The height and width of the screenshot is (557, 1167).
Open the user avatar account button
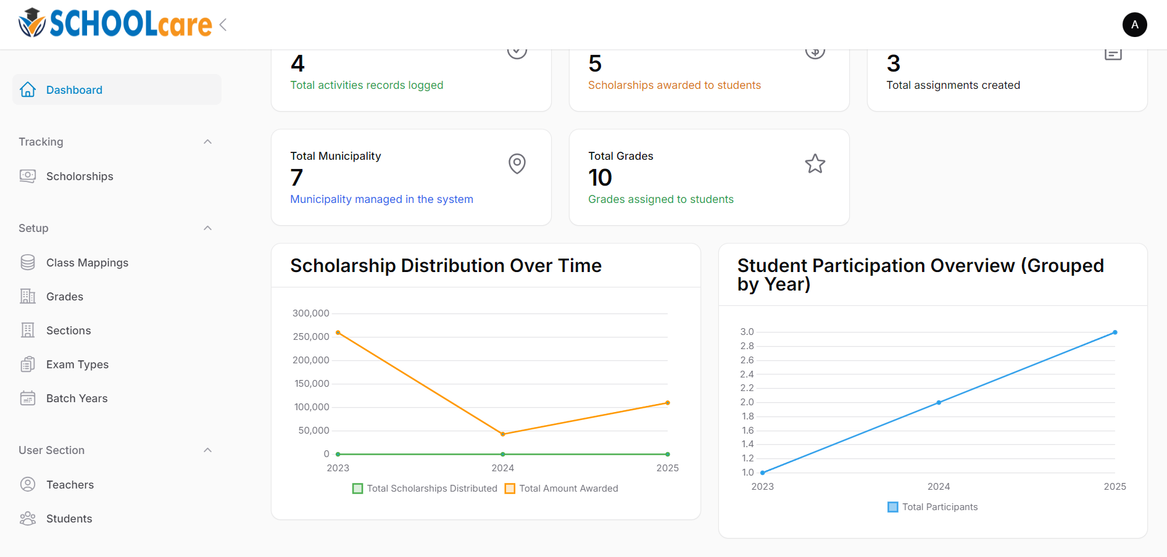click(x=1134, y=25)
